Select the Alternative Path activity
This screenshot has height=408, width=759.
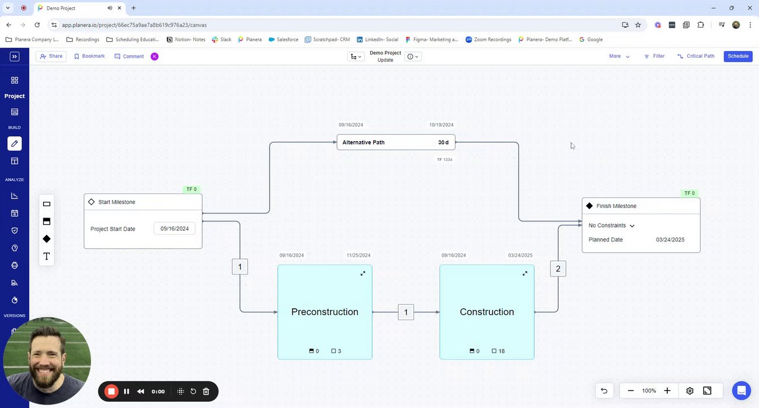coord(396,142)
